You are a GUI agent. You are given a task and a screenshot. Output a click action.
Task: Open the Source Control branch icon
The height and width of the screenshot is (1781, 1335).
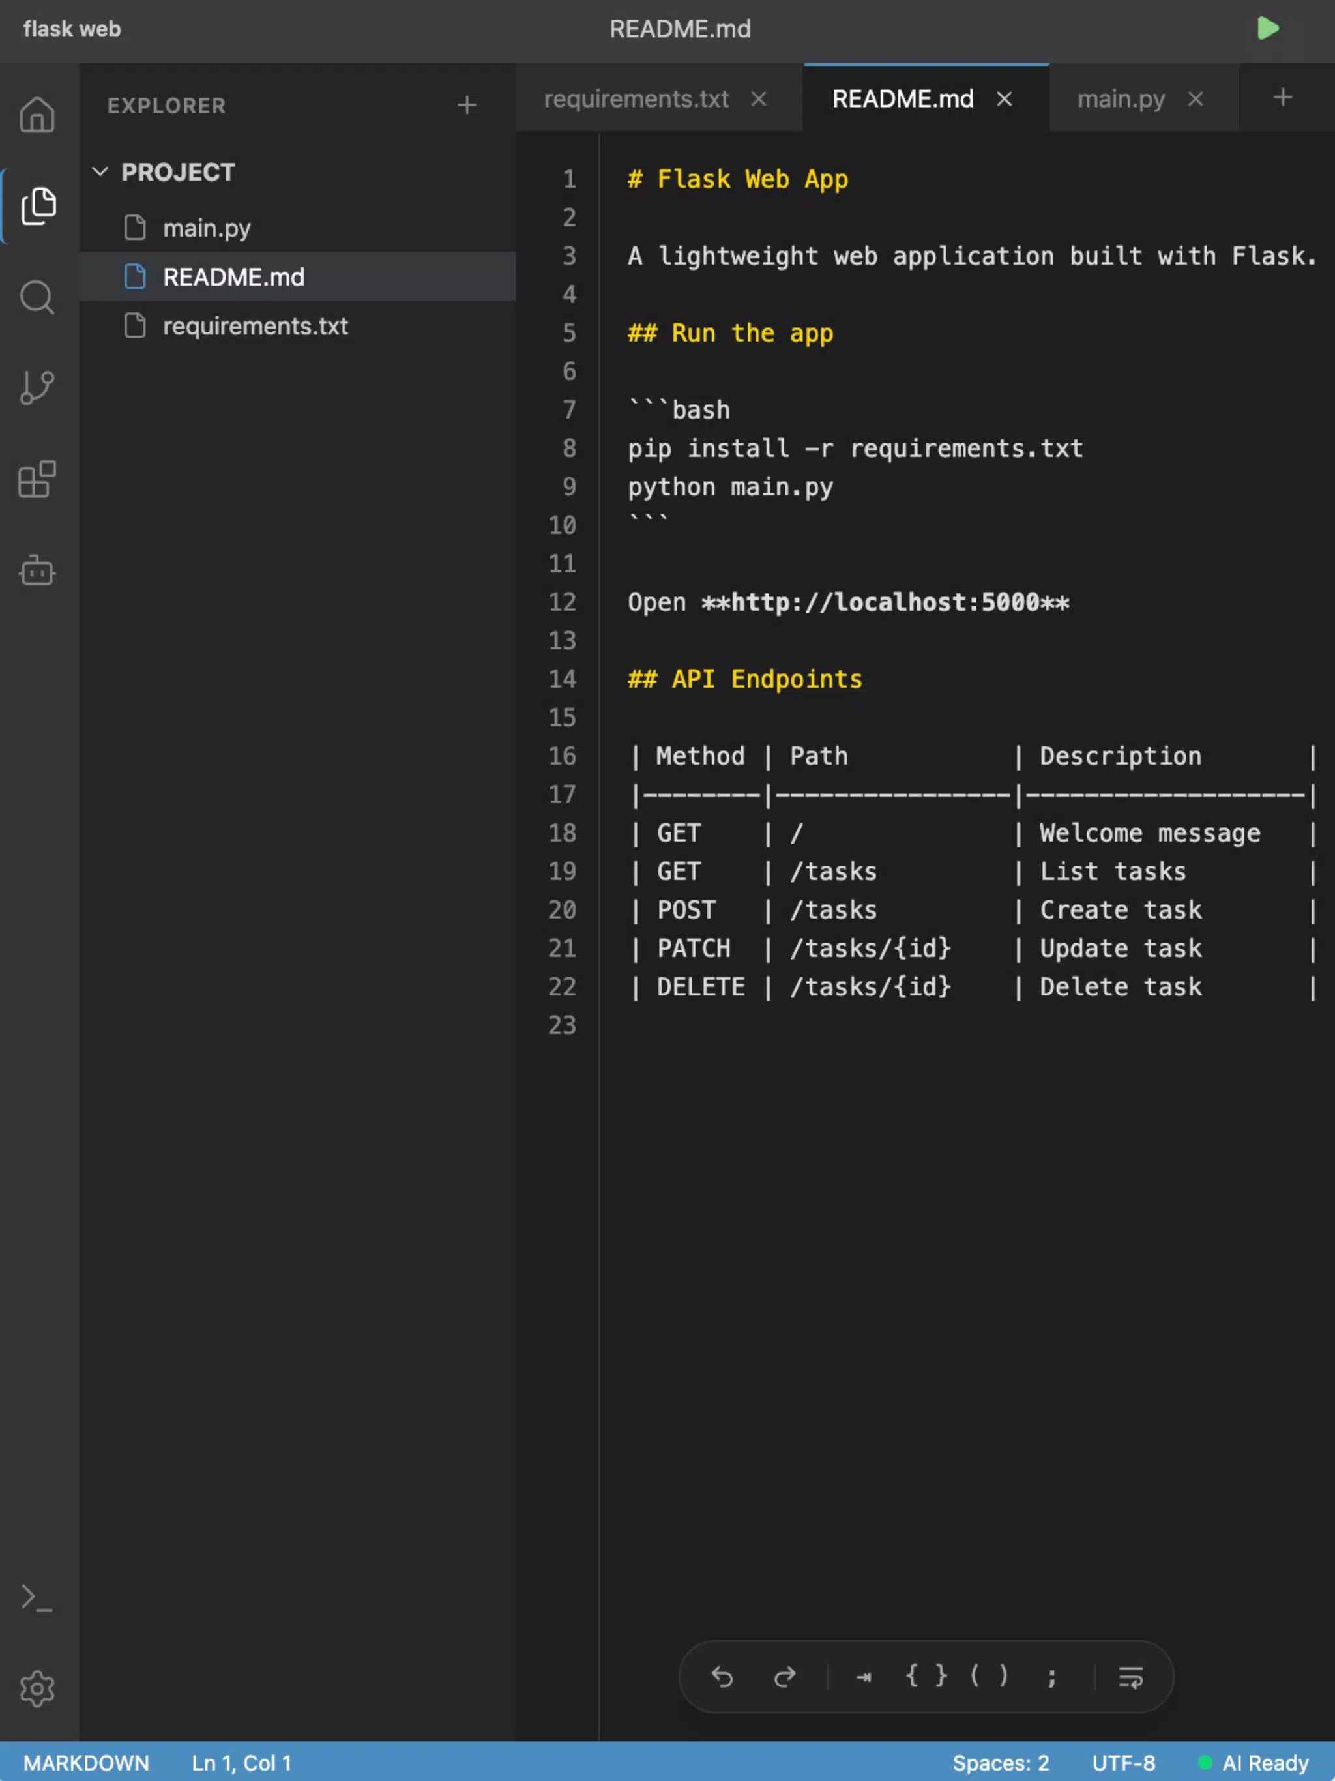[37, 388]
